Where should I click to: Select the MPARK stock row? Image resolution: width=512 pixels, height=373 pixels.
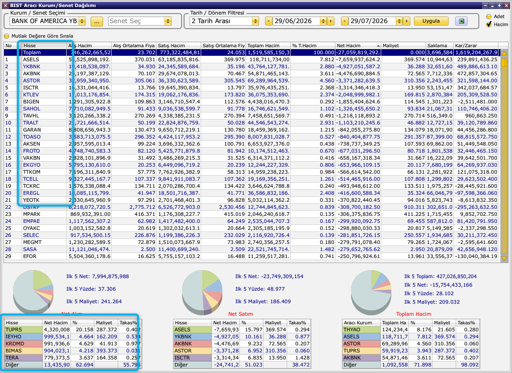coord(251,214)
